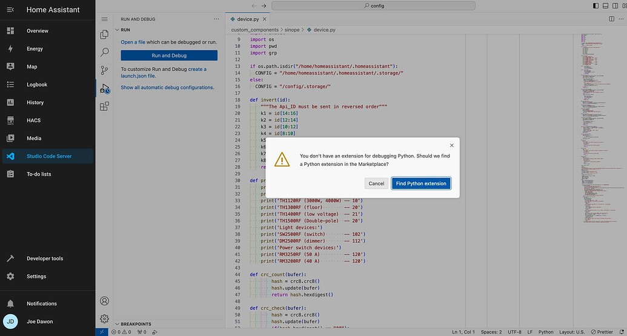Select Studio Code Server in sidebar
Screen dimensions: 627x336
click(x=48, y=156)
